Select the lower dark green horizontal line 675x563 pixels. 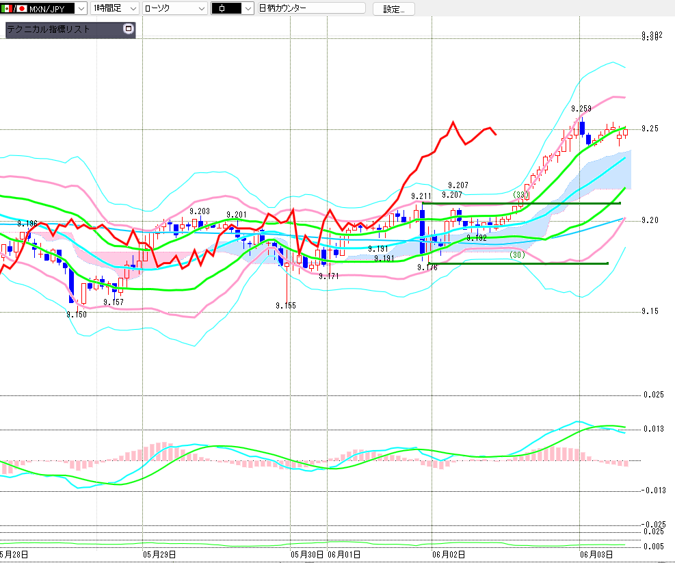(x=518, y=263)
